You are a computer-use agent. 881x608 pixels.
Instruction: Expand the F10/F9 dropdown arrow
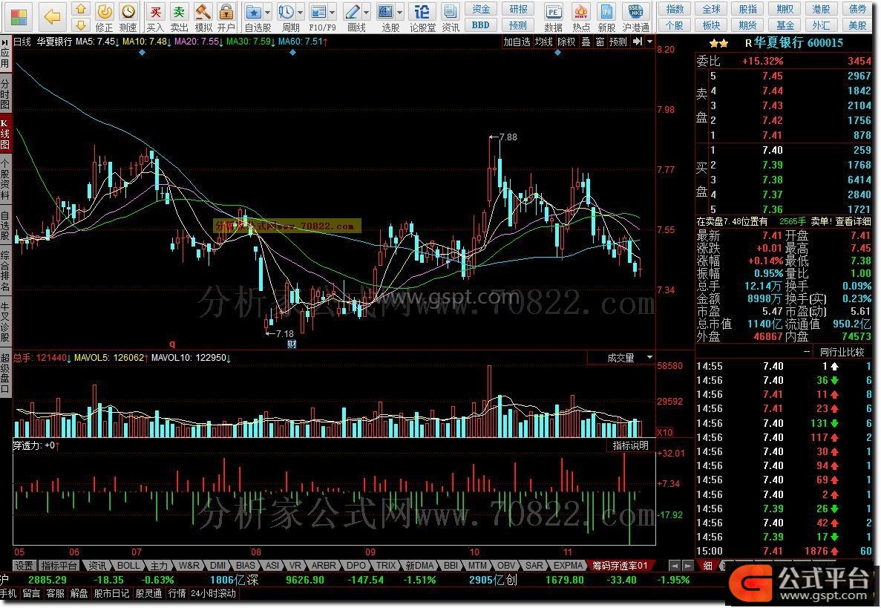point(333,12)
